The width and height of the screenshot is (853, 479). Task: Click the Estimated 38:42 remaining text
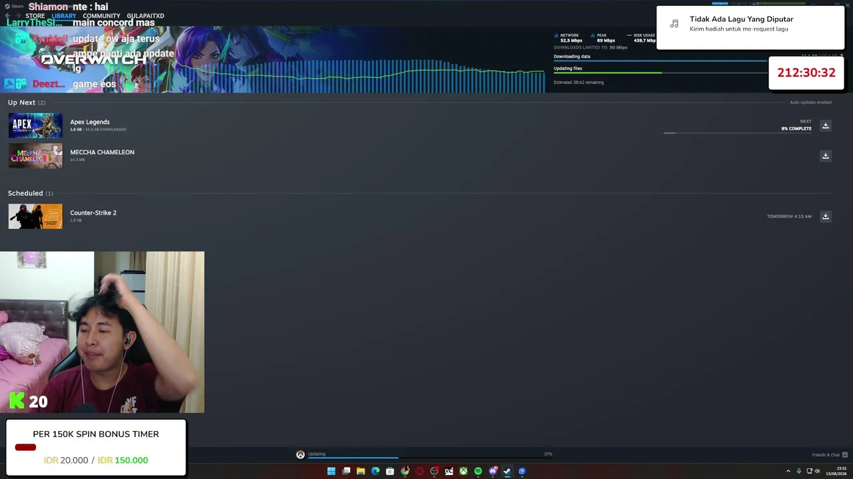pyautogui.click(x=578, y=82)
